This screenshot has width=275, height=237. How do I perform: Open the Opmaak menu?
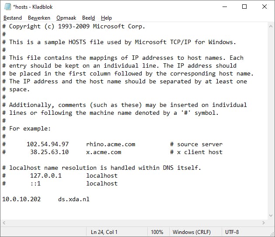(x=66, y=18)
